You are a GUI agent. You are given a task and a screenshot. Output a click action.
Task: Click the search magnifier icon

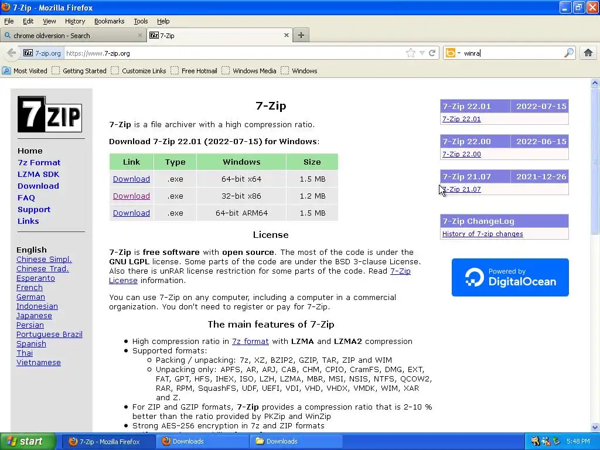569,53
